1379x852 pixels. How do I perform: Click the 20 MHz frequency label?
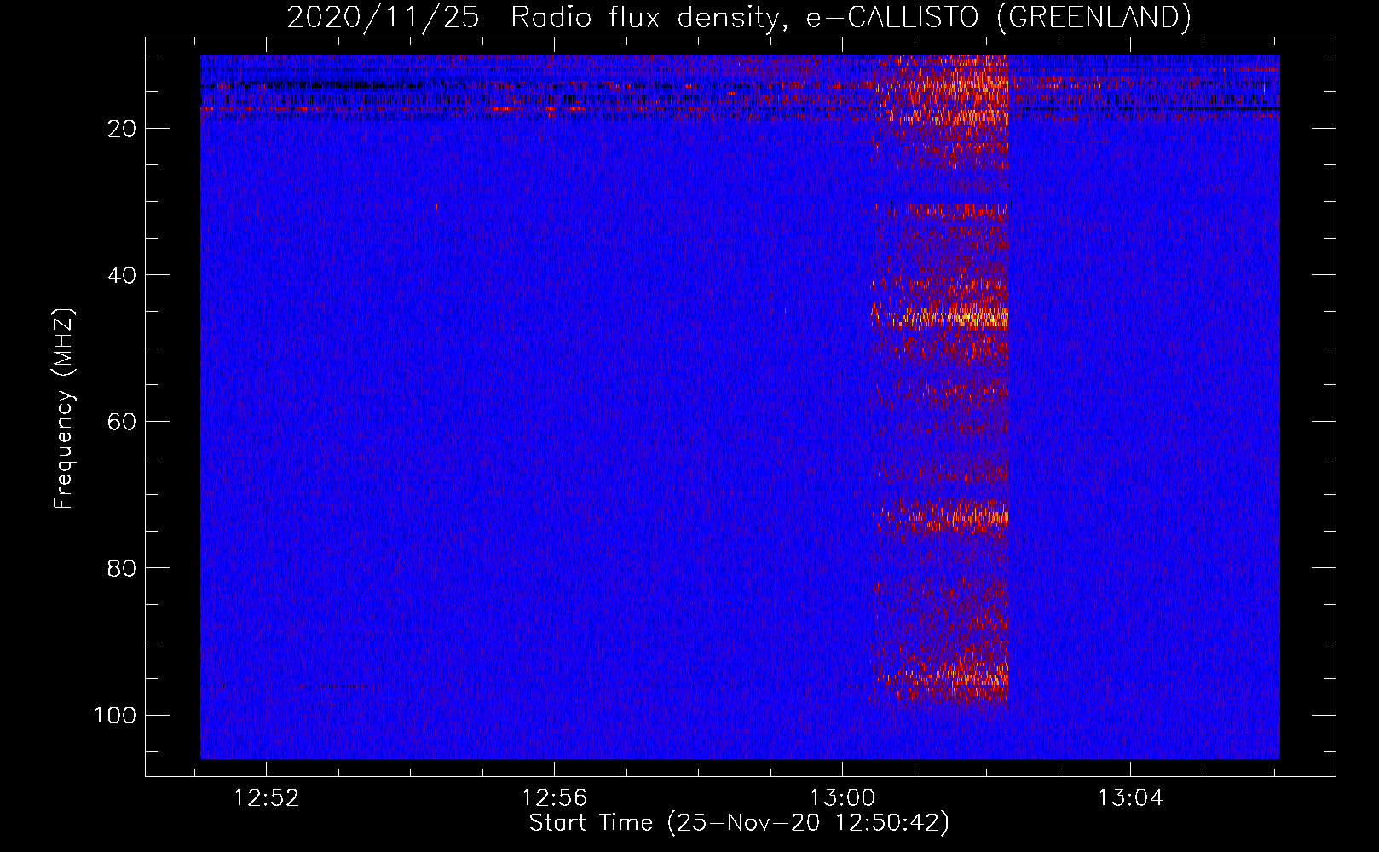[x=122, y=129]
